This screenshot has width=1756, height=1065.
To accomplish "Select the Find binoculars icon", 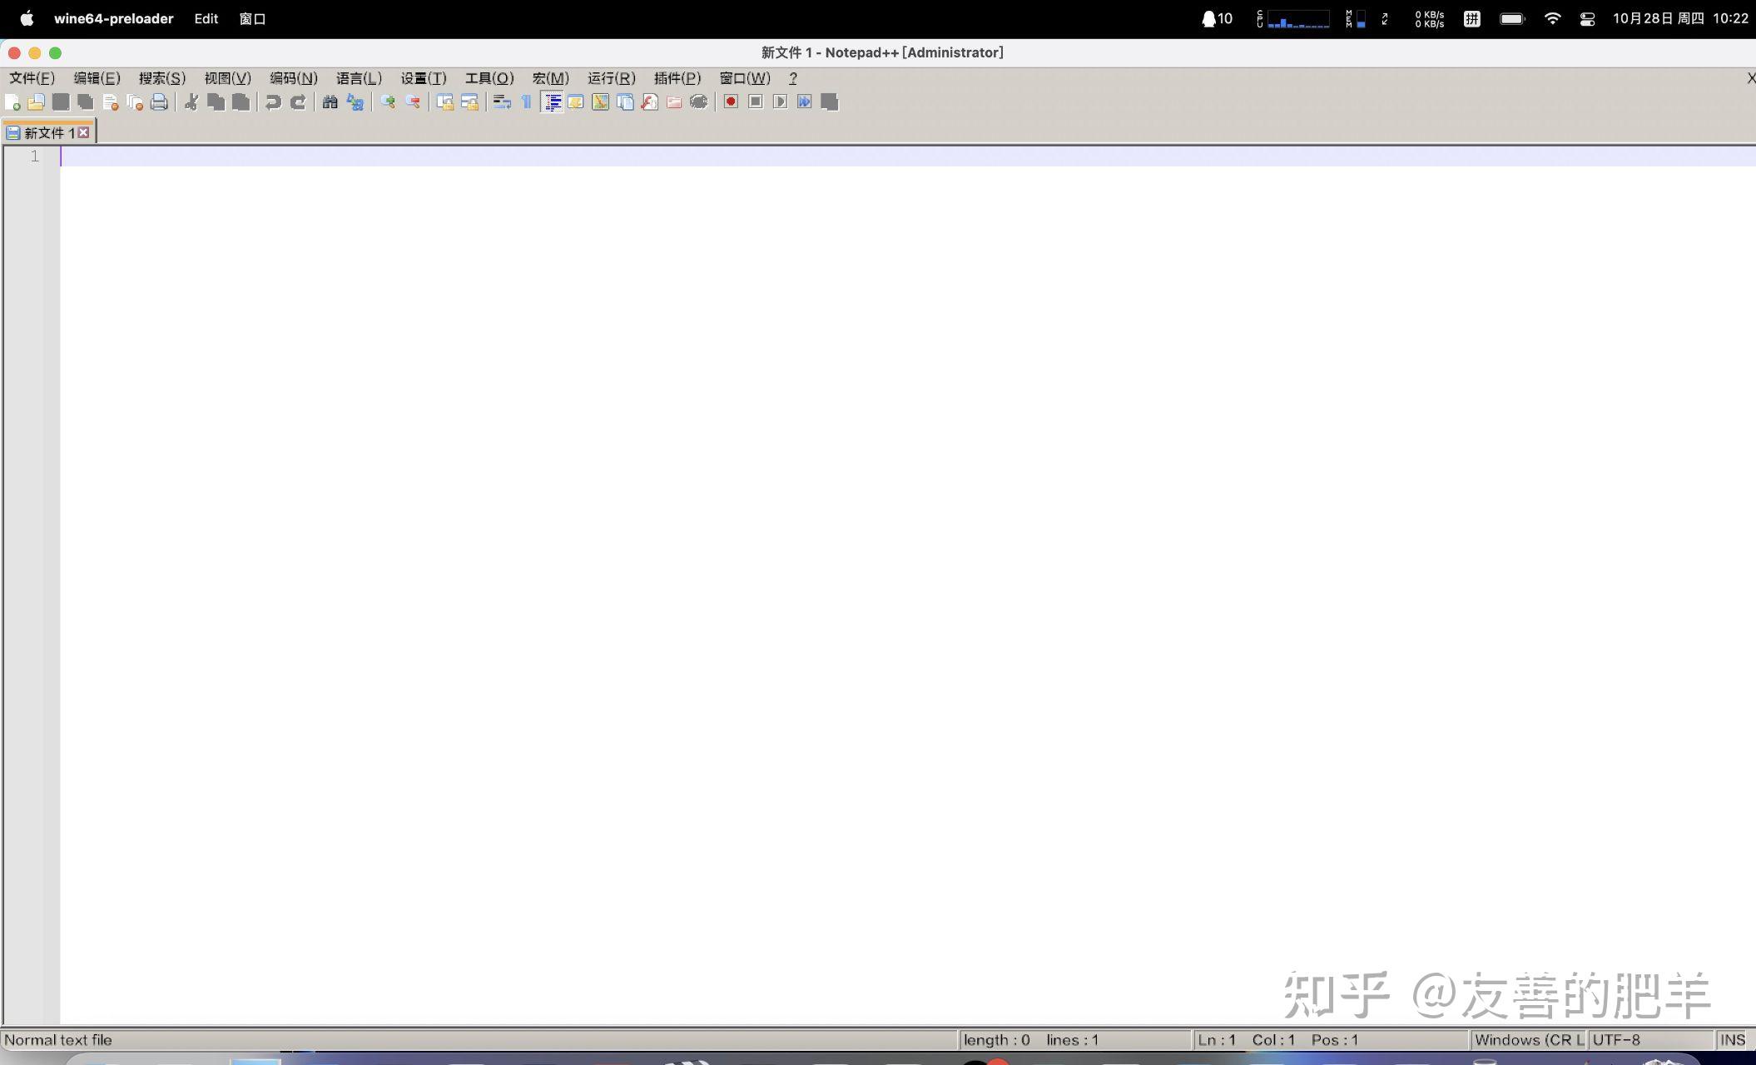I will click(330, 102).
